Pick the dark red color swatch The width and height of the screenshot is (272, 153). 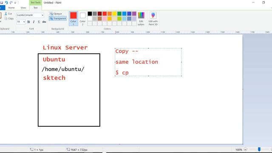pyautogui.click(x=100, y=14)
